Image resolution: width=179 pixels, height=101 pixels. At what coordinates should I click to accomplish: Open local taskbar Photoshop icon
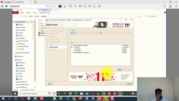click(48, 98)
